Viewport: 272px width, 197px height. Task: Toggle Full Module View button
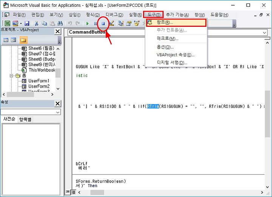(x=74, y=192)
